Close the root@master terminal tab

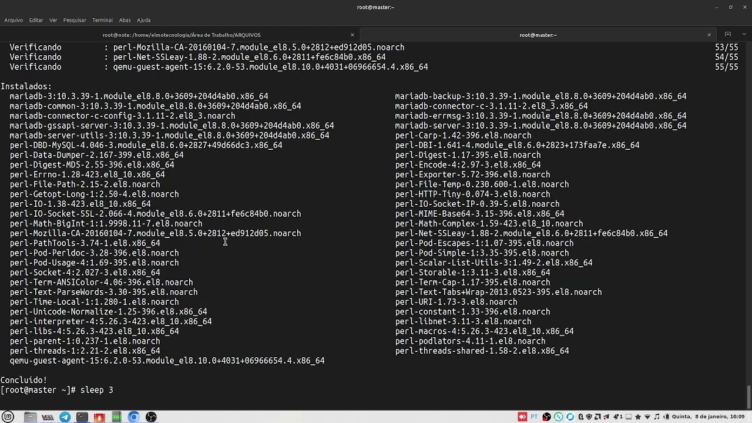pyautogui.click(x=709, y=35)
